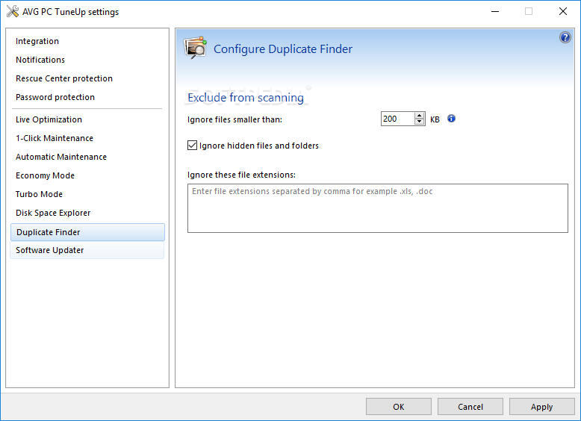This screenshot has height=421, width=581.
Task: Open help via the blue question mark icon
Action: point(565,37)
